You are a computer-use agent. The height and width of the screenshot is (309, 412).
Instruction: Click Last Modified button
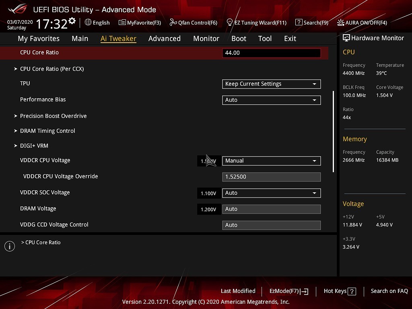click(x=238, y=291)
